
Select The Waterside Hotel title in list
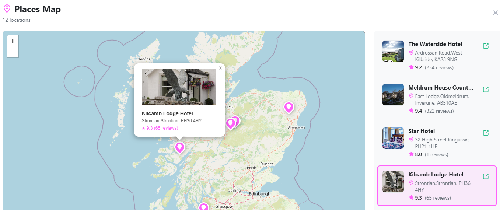(x=435, y=44)
